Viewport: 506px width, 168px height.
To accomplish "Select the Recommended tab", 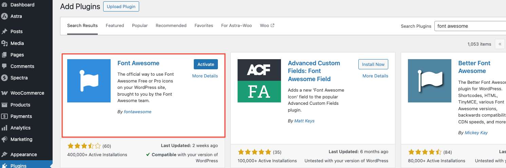I will 171,25.
